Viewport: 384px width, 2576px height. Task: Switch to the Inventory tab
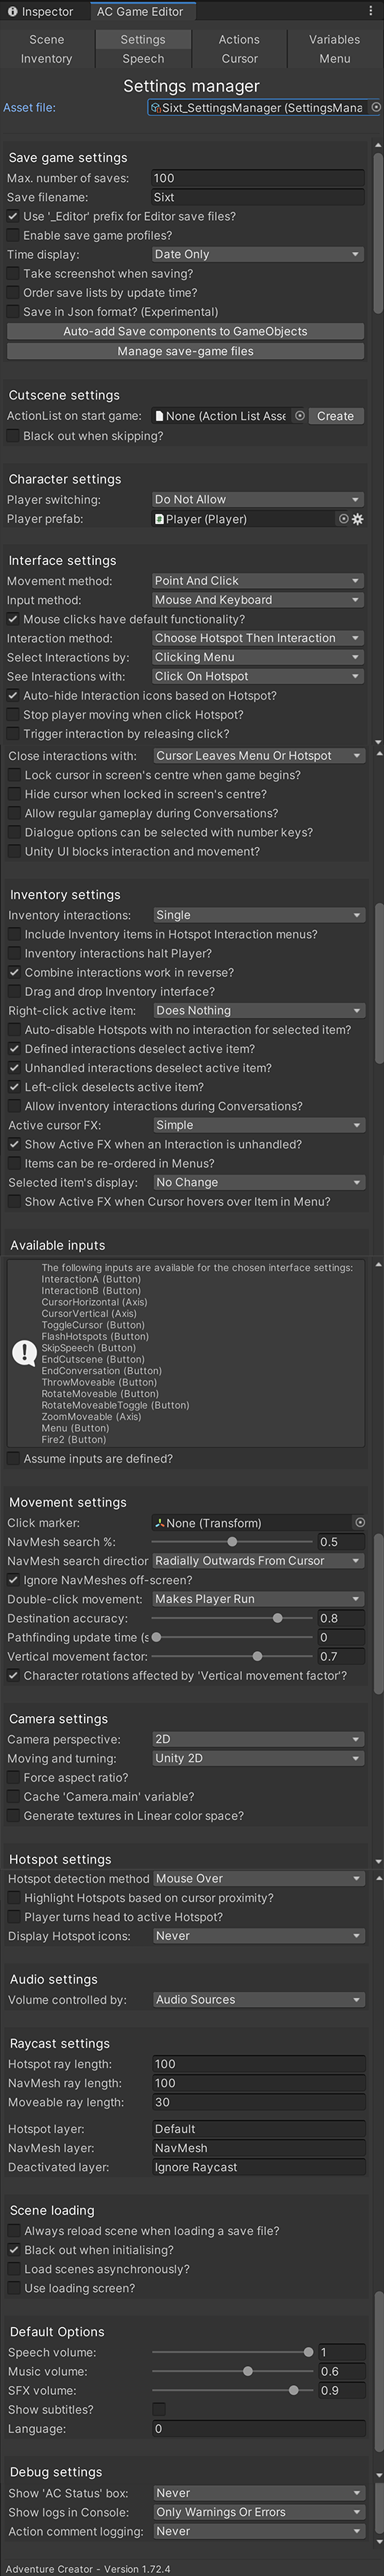pos(47,59)
